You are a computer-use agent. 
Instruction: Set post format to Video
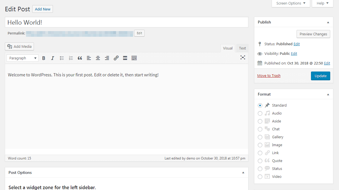260,177
